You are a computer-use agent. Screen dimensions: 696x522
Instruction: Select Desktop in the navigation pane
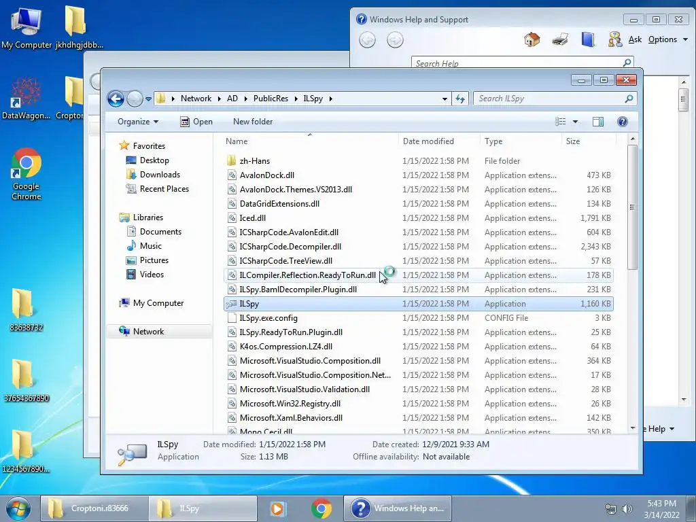point(154,160)
